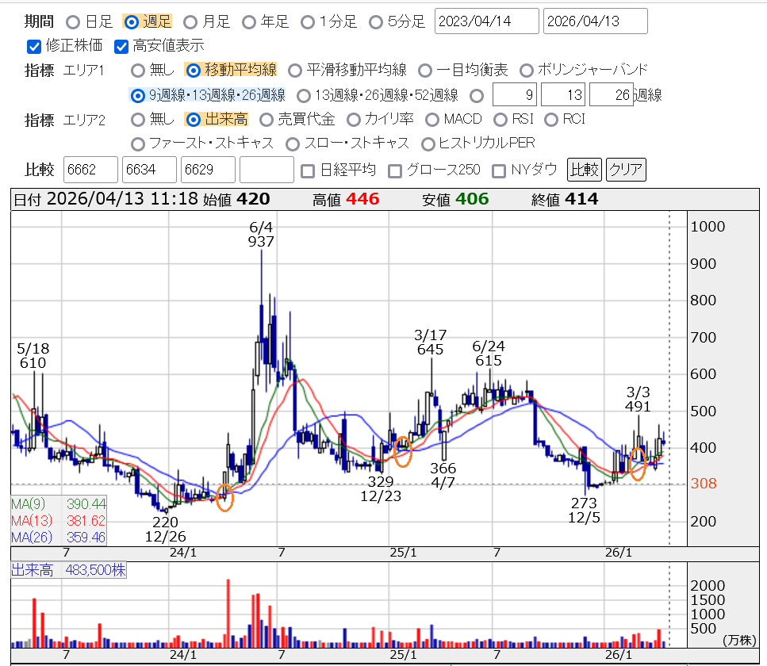767x666 pixels.
Task: Click the start date field 2023/04/14
Action: click(x=487, y=21)
